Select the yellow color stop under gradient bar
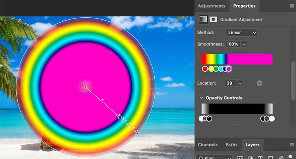Image resolution: width=296 pixels, height=159 pixels. click(x=211, y=69)
